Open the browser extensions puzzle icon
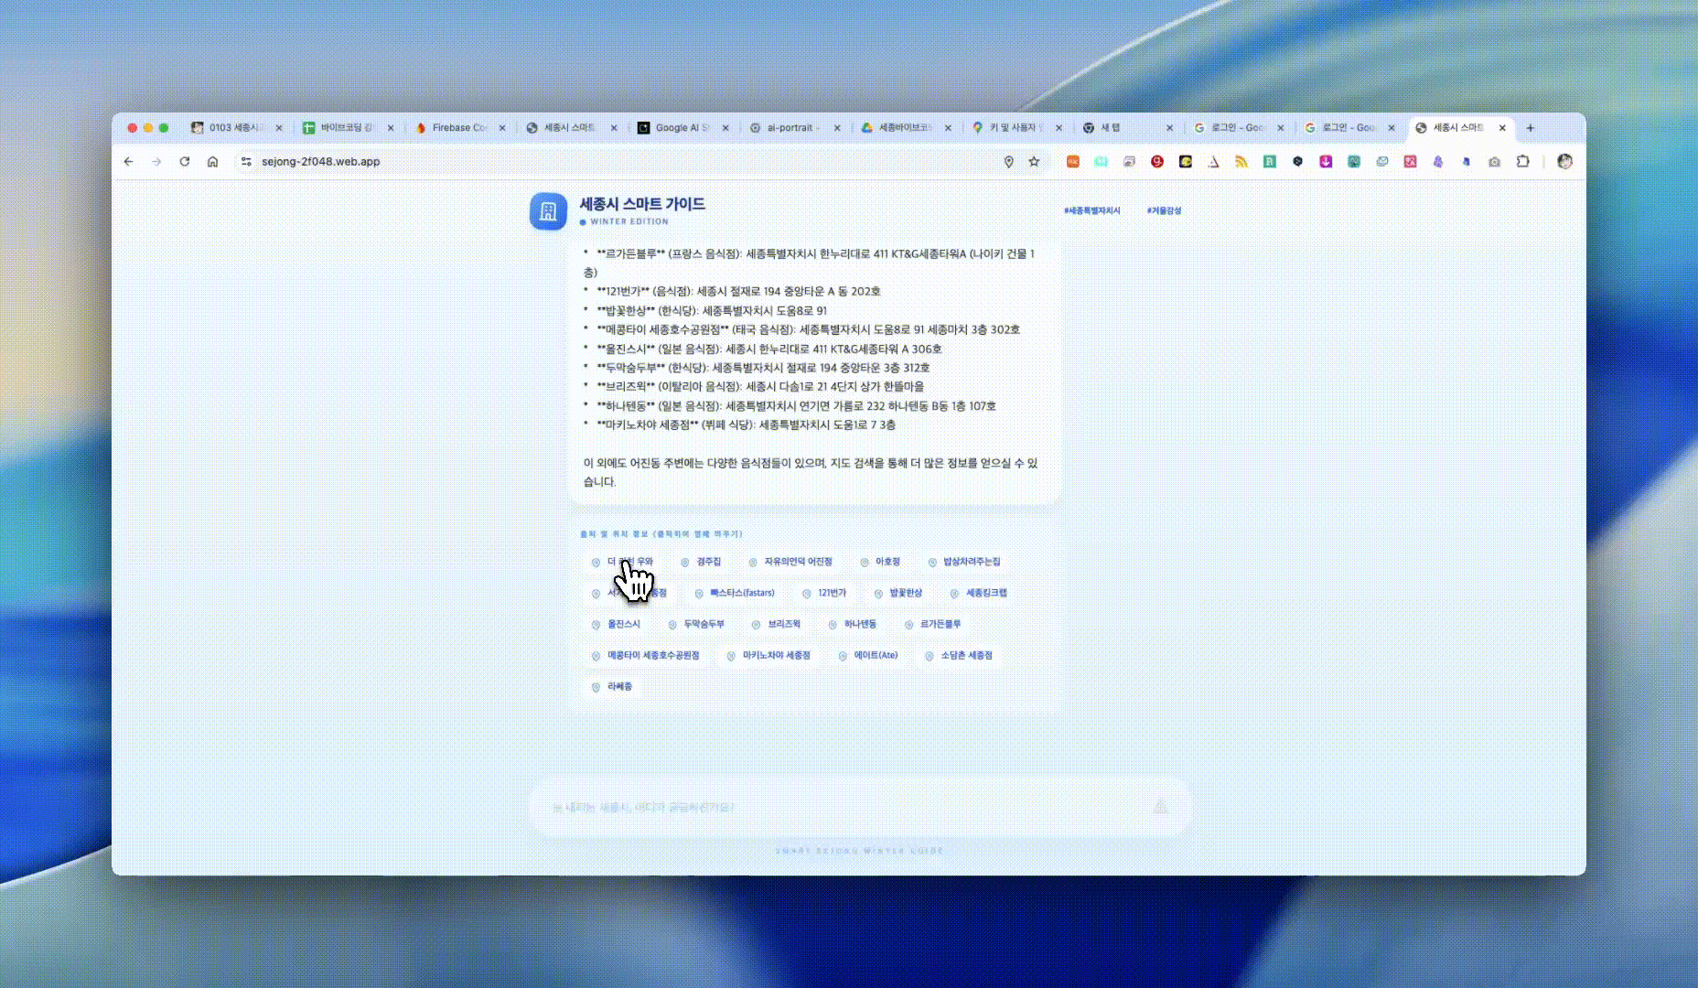 1522,162
